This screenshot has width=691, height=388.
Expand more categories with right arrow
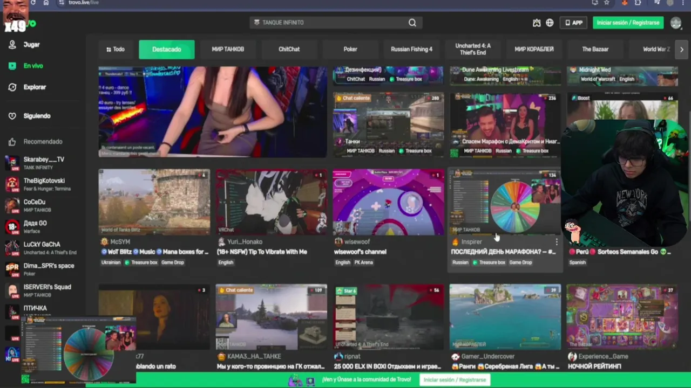pos(681,49)
